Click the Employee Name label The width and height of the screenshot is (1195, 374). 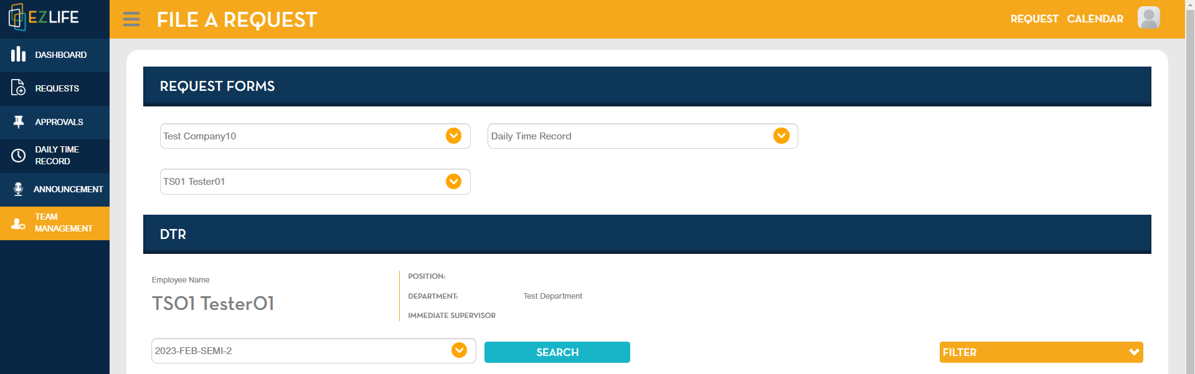[x=181, y=280]
